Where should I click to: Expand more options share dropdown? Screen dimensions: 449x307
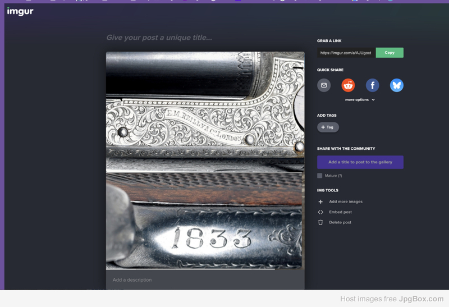(360, 100)
